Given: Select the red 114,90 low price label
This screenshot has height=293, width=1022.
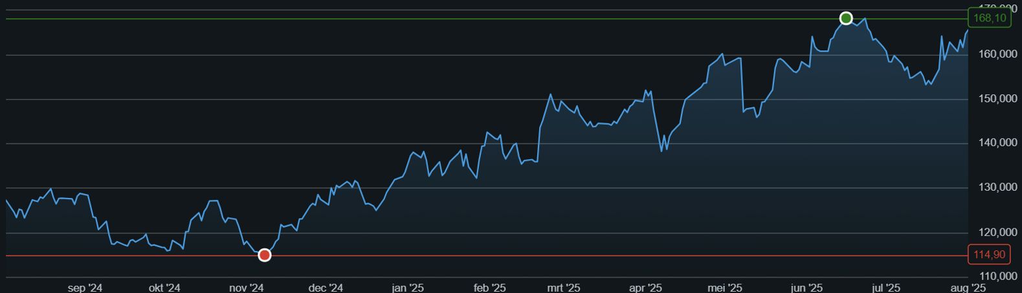Looking at the screenshot, I should (989, 255).
